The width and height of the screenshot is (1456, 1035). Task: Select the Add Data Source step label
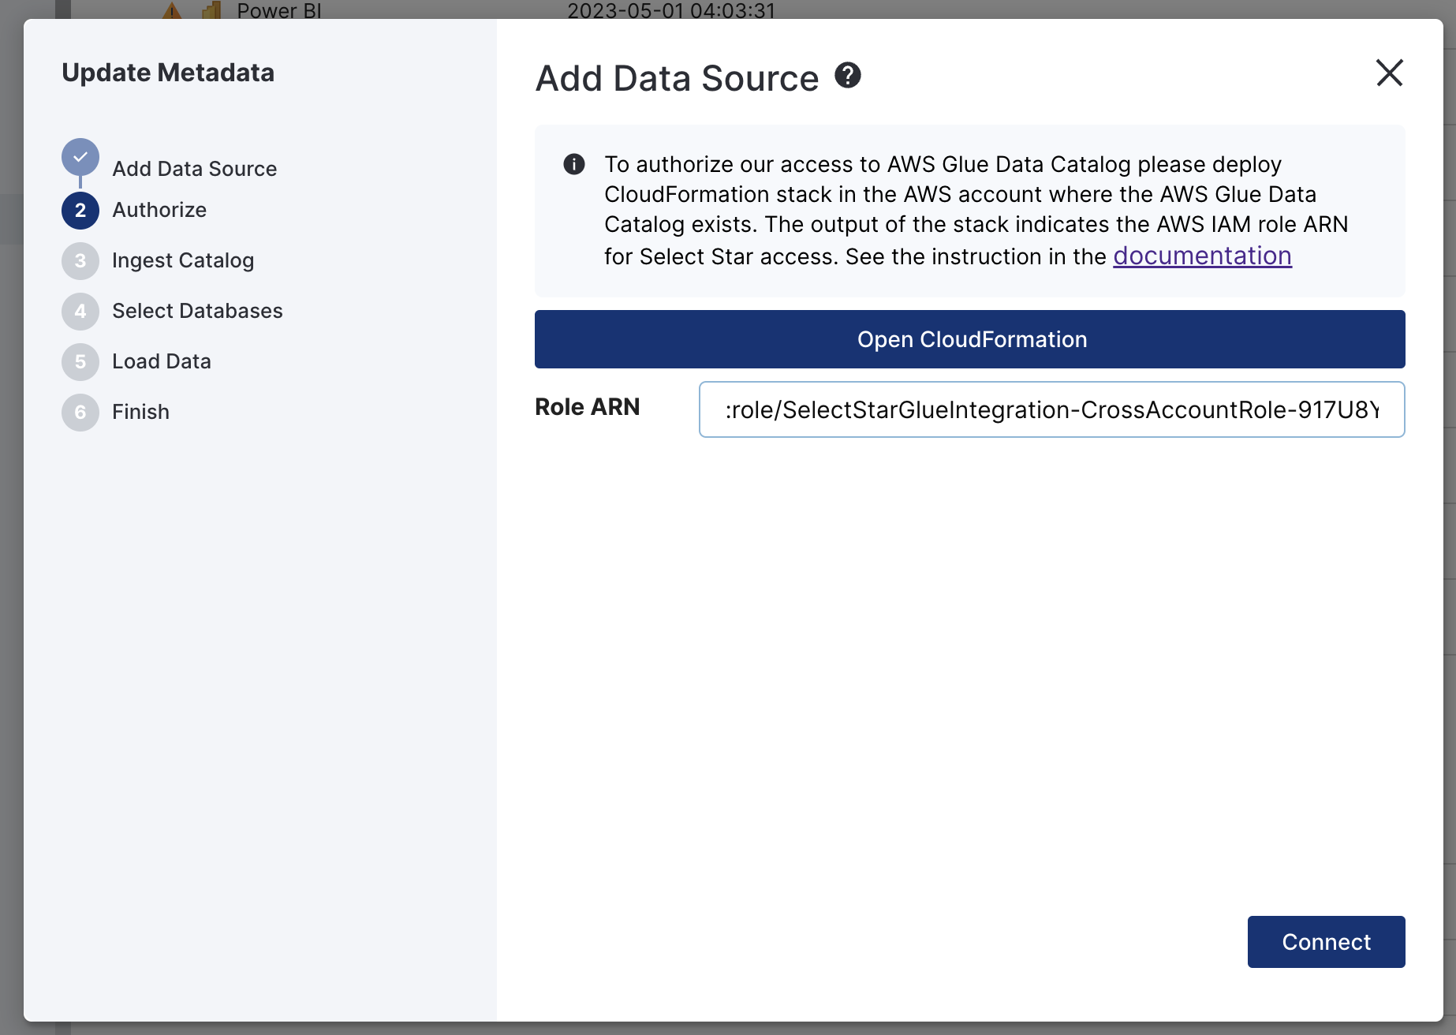click(x=194, y=169)
